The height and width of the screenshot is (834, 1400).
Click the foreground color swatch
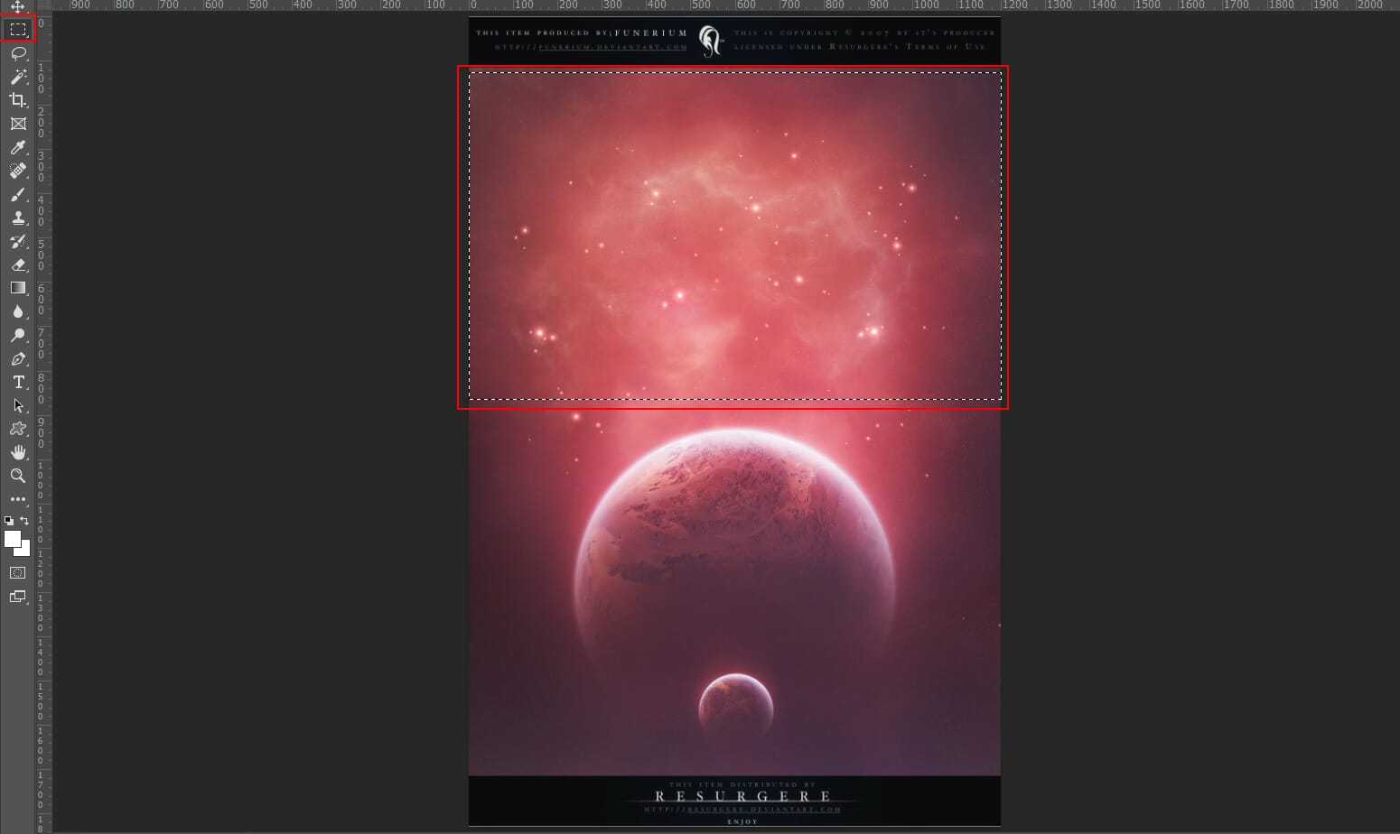(12, 540)
